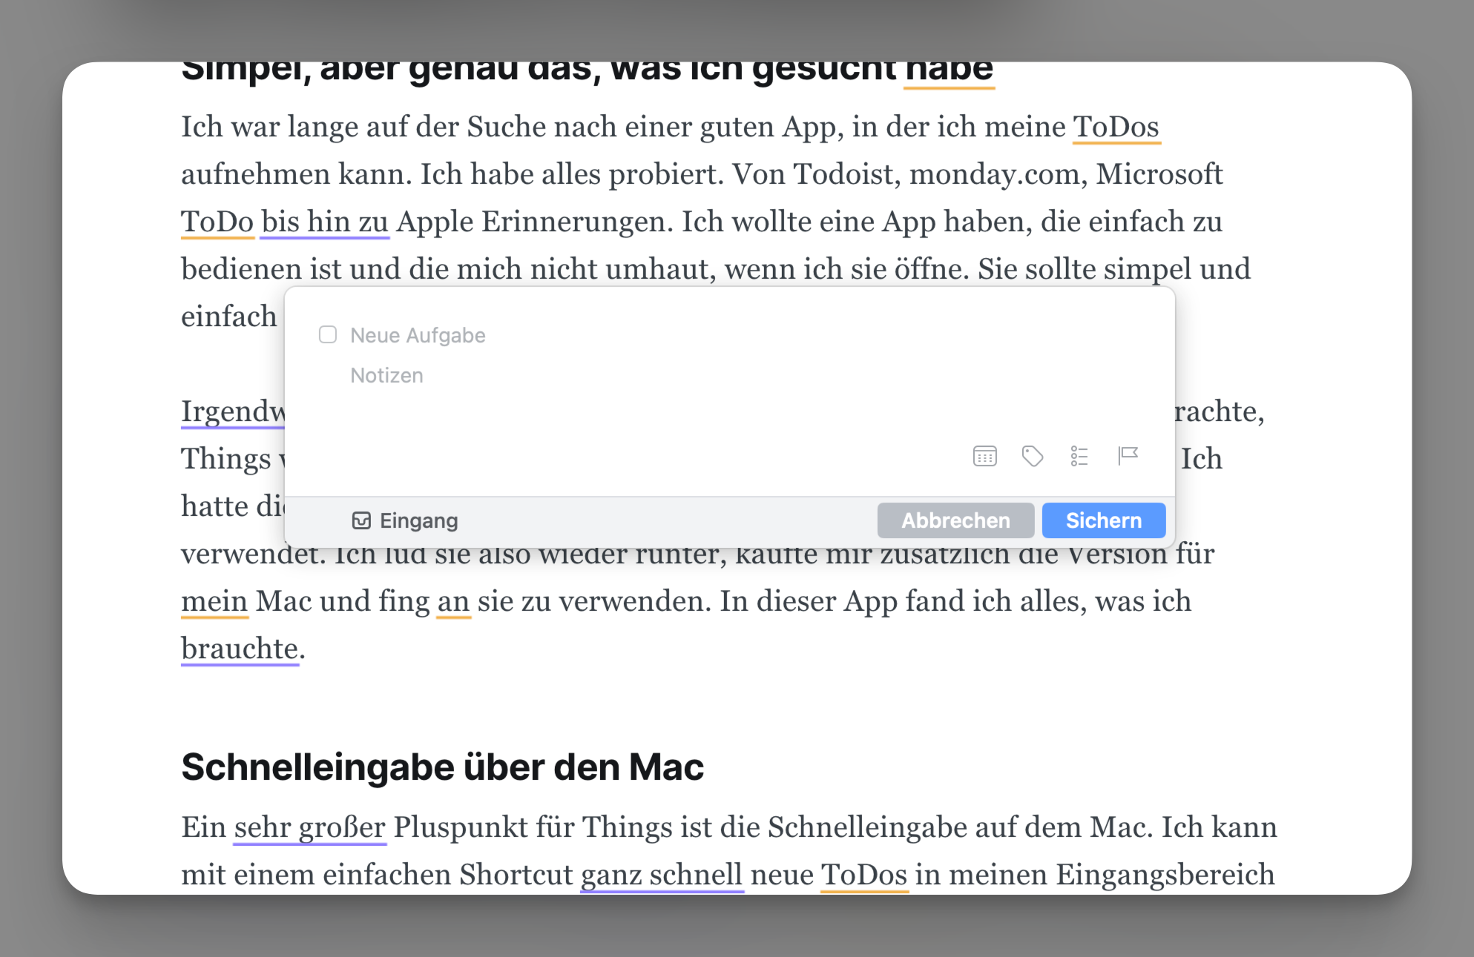Viewport: 1474px width, 957px height.
Task: Click underlined ToDos before in meinen Eingangsbereich
Action: click(863, 875)
